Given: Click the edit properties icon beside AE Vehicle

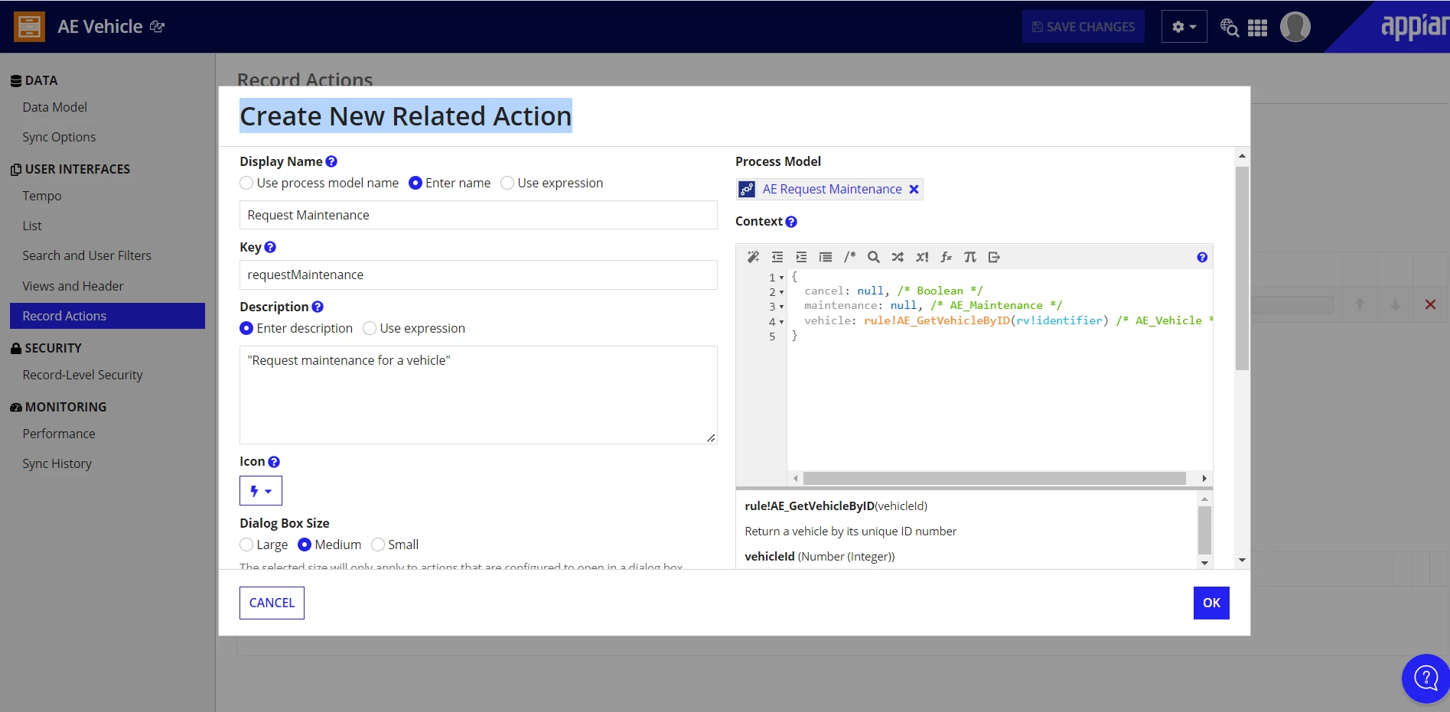Looking at the screenshot, I should [158, 27].
